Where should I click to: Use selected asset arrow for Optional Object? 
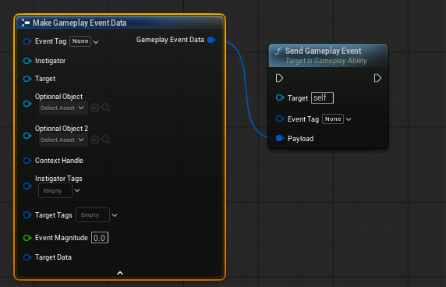point(95,108)
